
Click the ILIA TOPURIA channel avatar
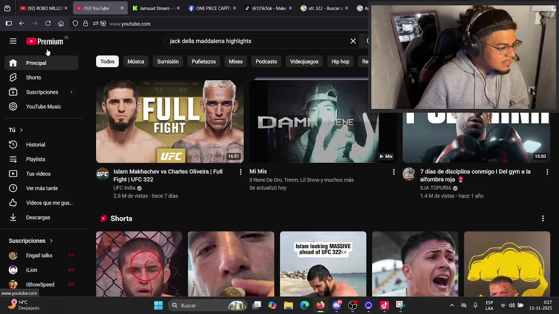tap(409, 174)
